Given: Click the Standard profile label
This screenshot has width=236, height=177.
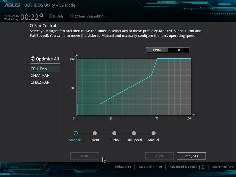Looking at the screenshot, I should coord(76,140).
